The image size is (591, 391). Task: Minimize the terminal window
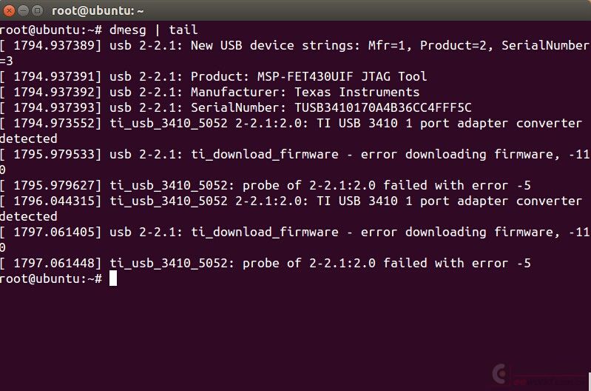(23, 10)
